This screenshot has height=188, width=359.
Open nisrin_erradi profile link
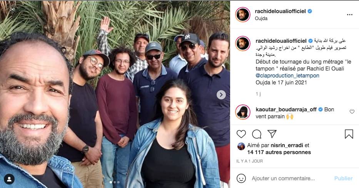click(287, 145)
